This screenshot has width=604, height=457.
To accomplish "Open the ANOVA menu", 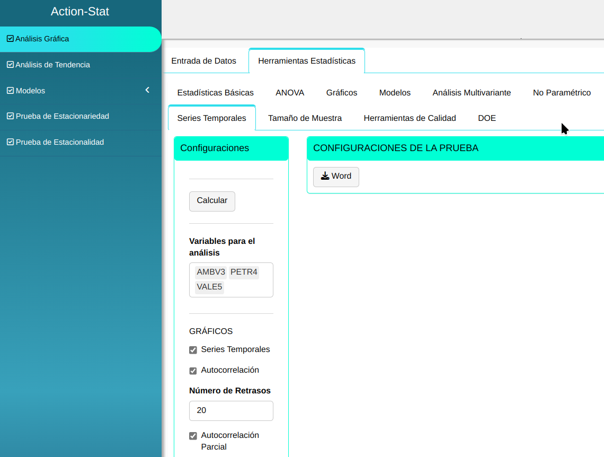I will [290, 93].
